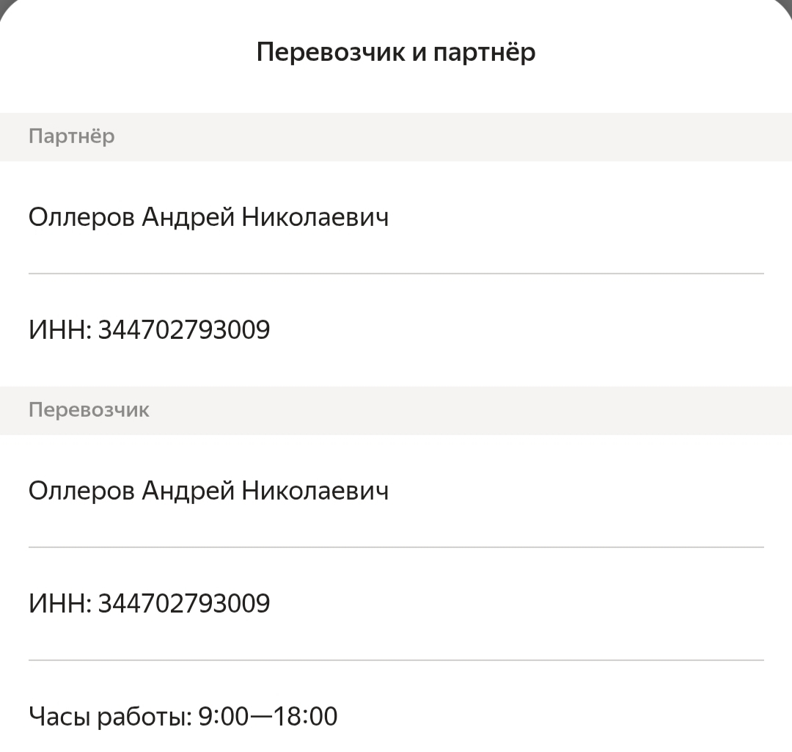Tap first name "Андрей" in the Партнёр section
Image resolution: width=792 pixels, height=752 pixels.
pos(188,217)
